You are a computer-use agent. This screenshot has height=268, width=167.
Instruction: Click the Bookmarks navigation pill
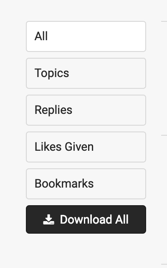[x=86, y=184]
